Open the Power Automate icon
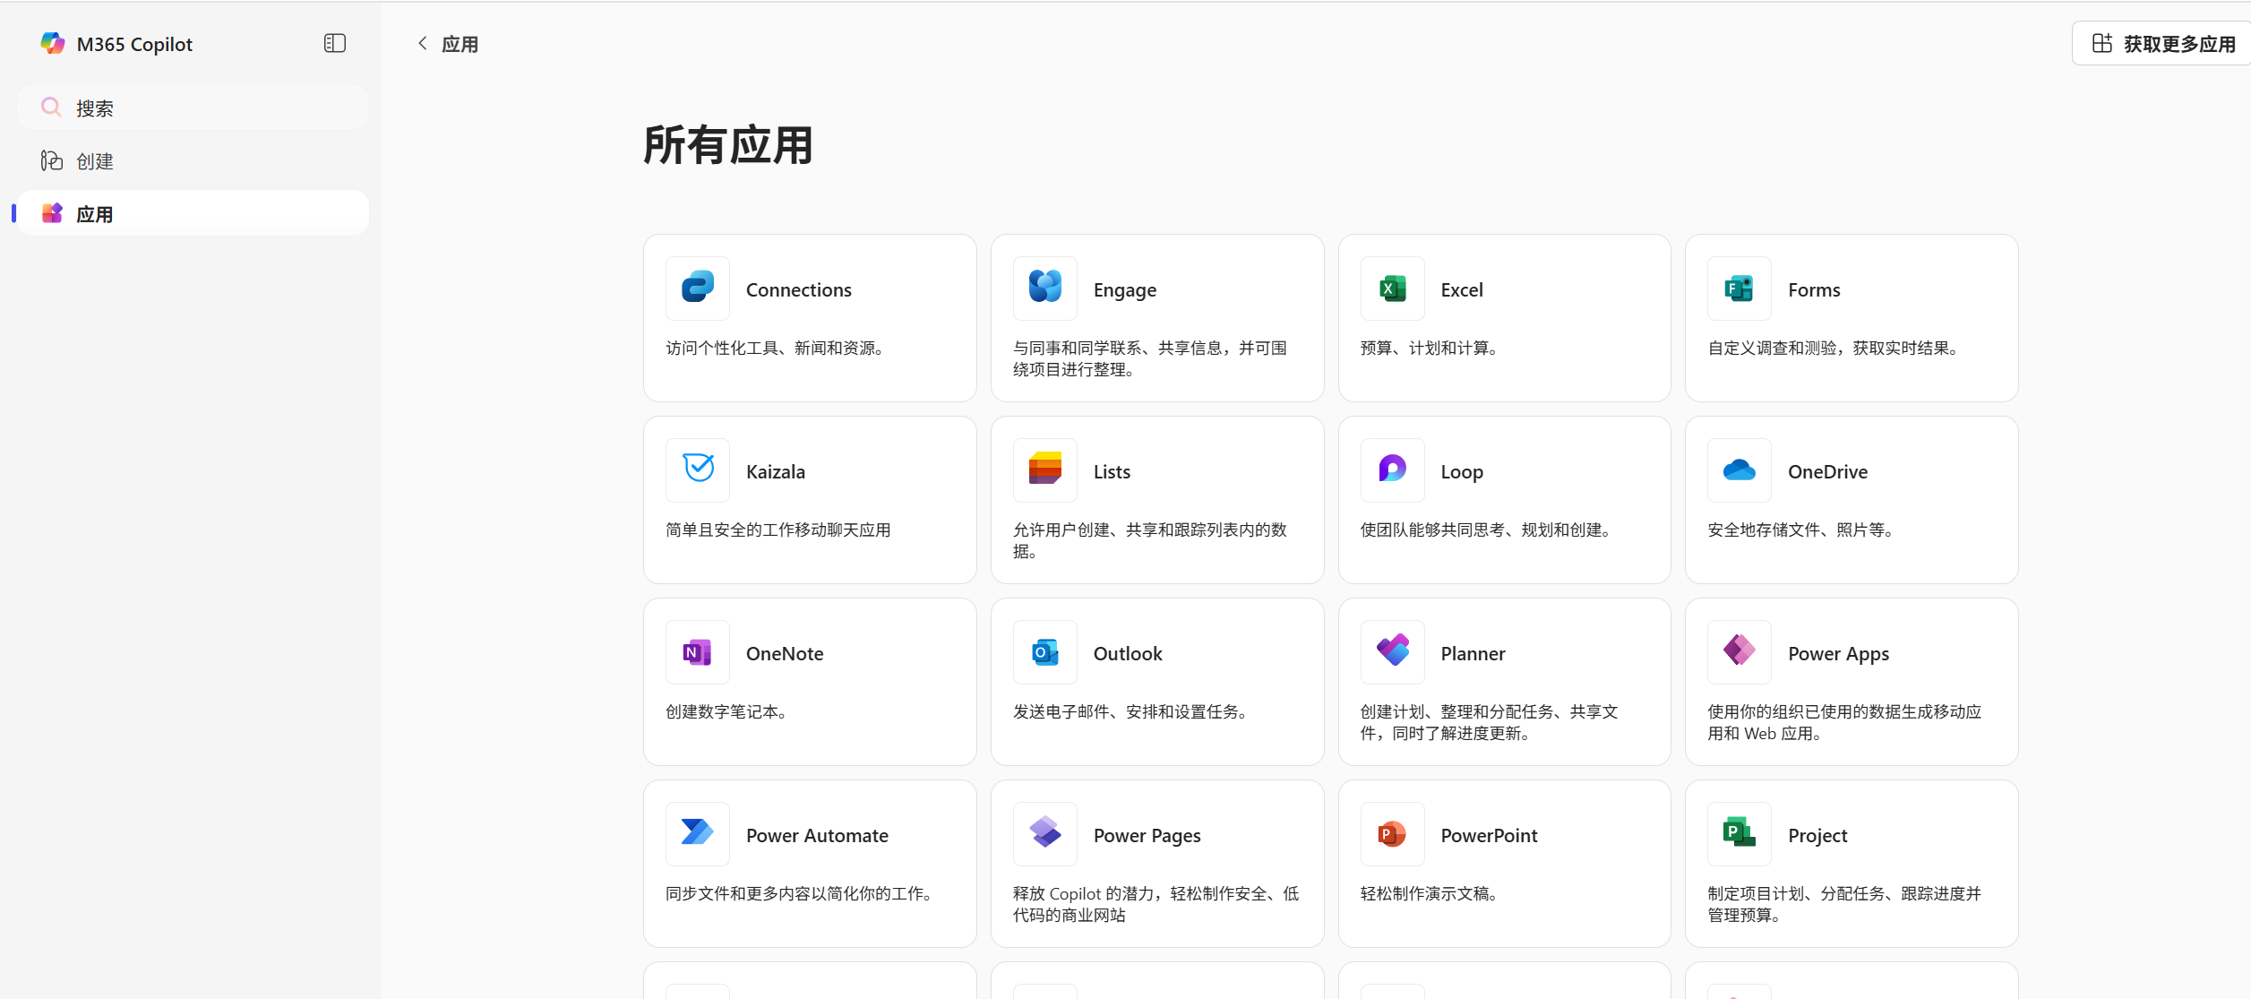Image resolution: width=2251 pixels, height=999 pixels. 697,834
